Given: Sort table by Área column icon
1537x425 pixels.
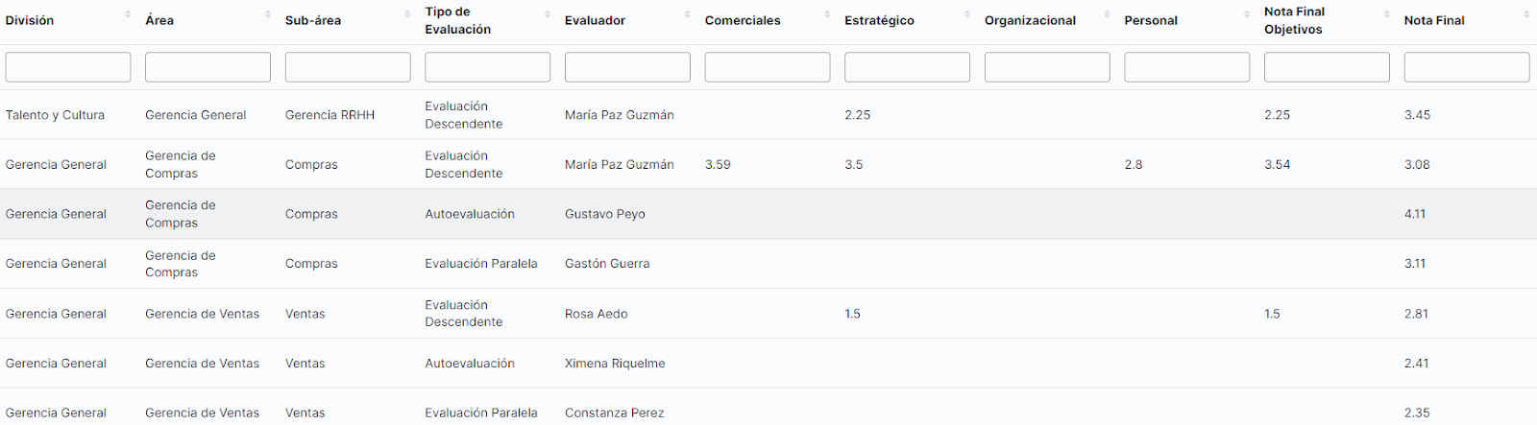Looking at the screenshot, I should 268,14.
